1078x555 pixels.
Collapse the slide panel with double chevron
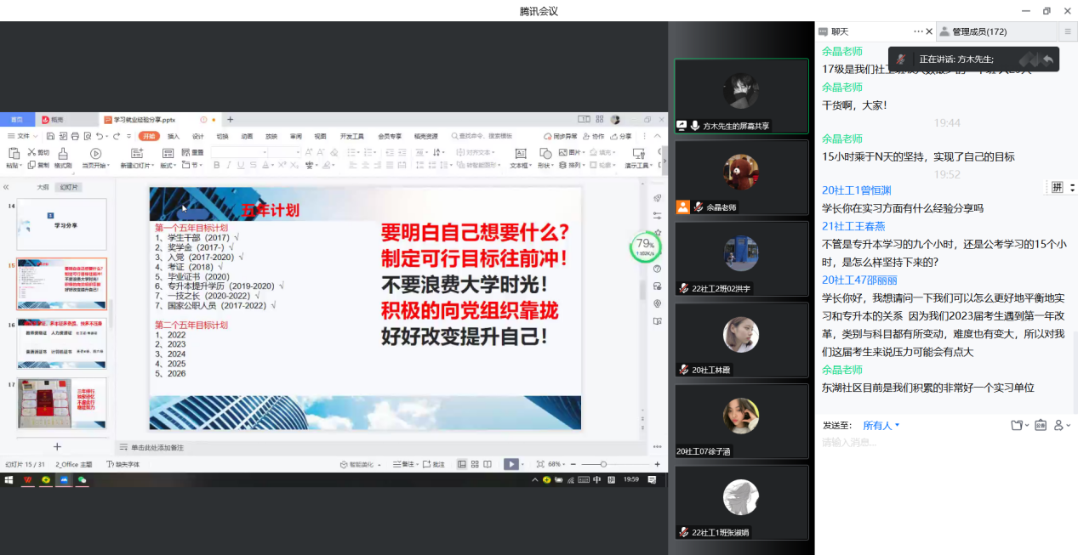pyautogui.click(x=6, y=187)
